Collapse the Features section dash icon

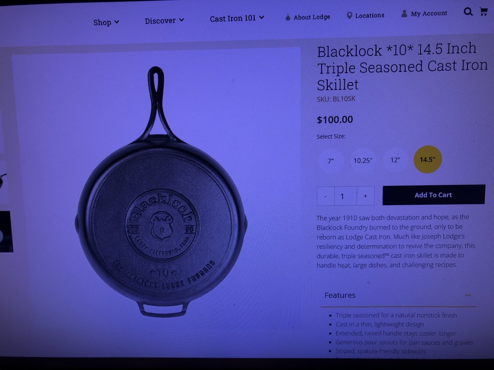468,295
